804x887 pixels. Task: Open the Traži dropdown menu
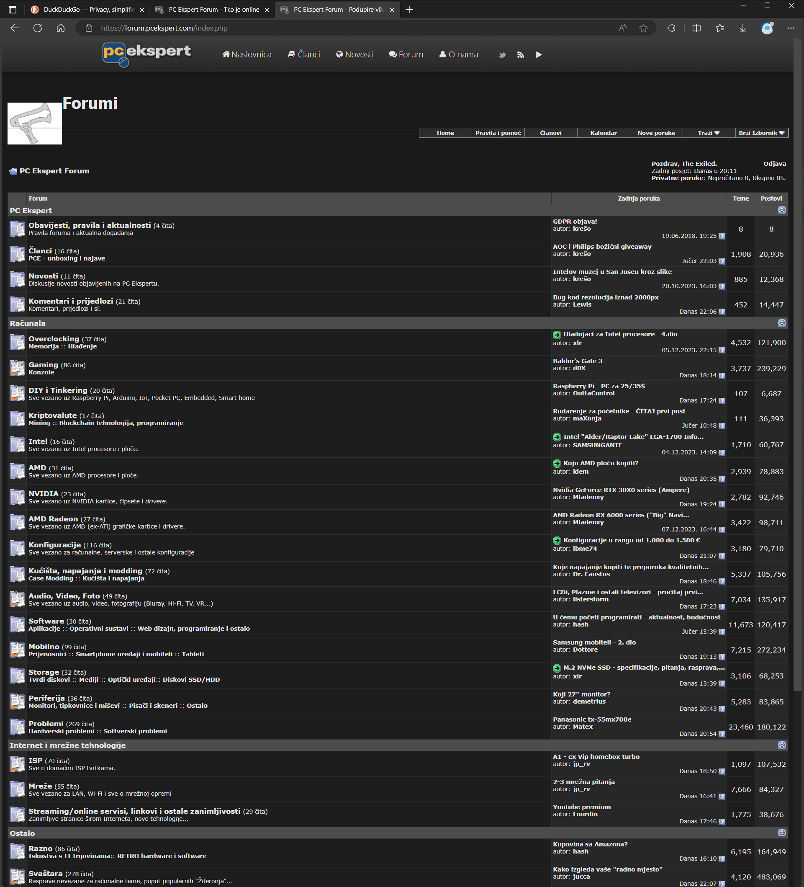pos(709,133)
